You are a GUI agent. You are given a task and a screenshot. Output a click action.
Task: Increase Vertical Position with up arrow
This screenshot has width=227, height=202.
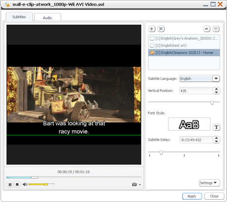pyautogui.click(x=217, y=89)
